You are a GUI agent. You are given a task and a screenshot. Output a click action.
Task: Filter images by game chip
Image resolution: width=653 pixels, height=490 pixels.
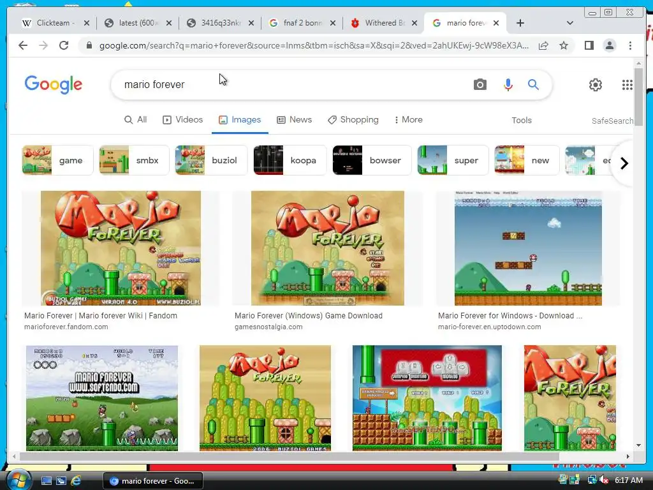(x=57, y=160)
